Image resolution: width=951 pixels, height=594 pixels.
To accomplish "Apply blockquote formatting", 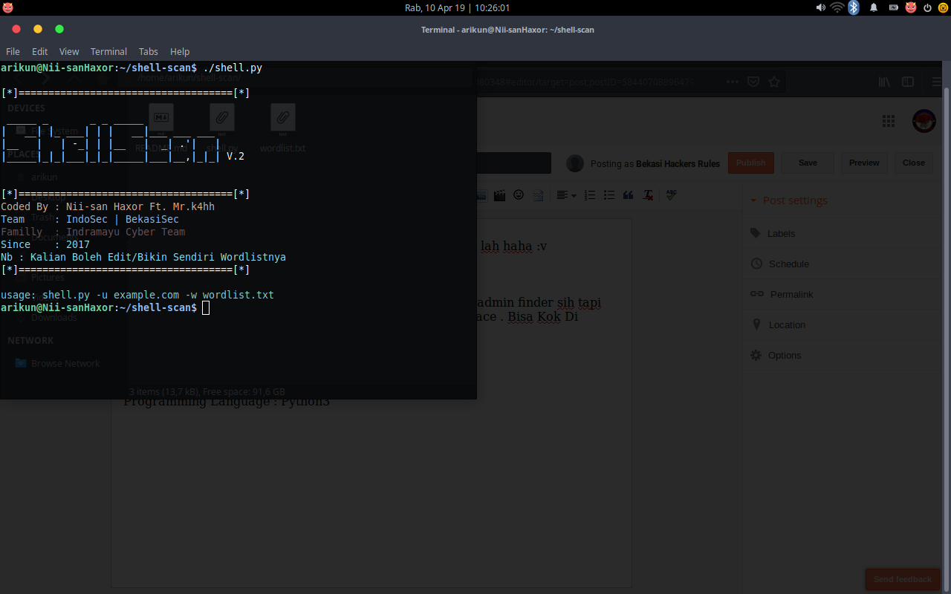I will point(629,195).
